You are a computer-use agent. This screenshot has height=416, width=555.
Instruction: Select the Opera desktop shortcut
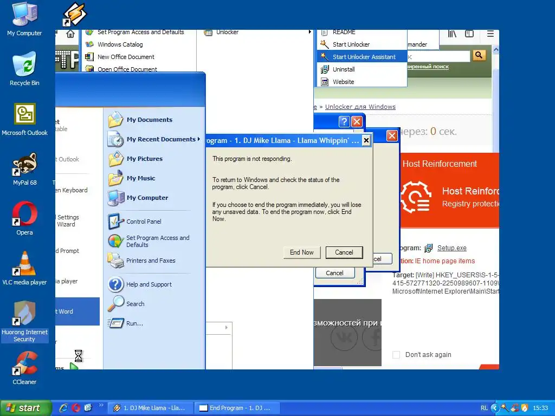coord(24,218)
